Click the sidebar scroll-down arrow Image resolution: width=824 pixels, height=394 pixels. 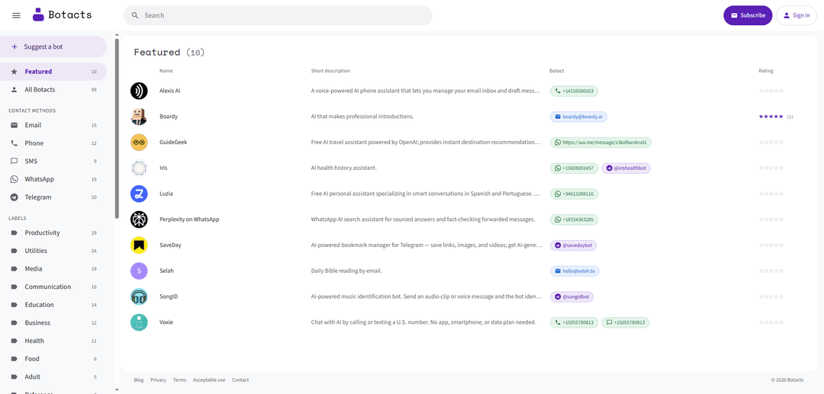[x=117, y=389]
